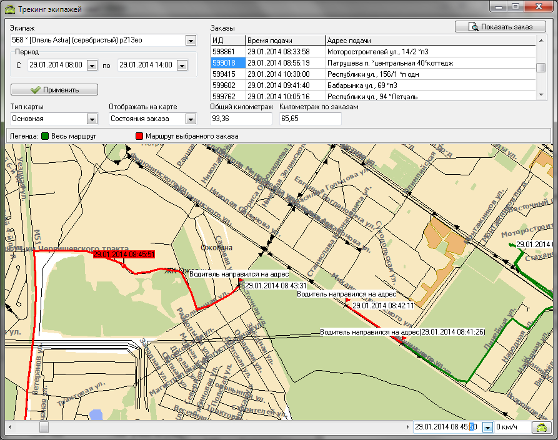Open the period start date dropdown
Image resolution: width=558 pixels, height=440 pixels.
coord(92,65)
